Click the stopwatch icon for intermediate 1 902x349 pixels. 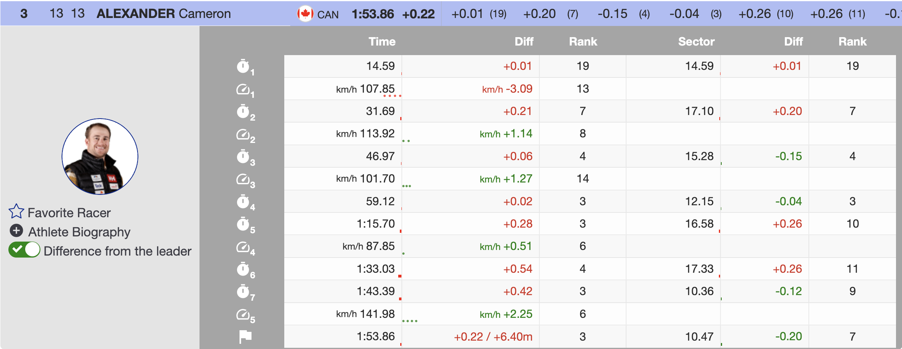[x=243, y=66]
